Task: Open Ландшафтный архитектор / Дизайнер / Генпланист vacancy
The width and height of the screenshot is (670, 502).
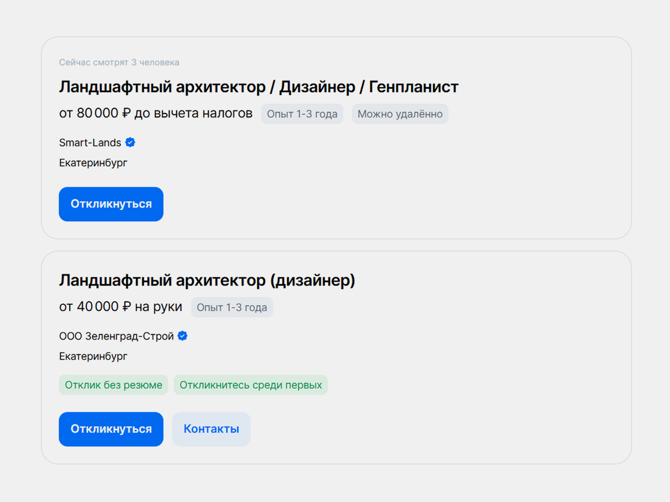Action: click(x=258, y=87)
